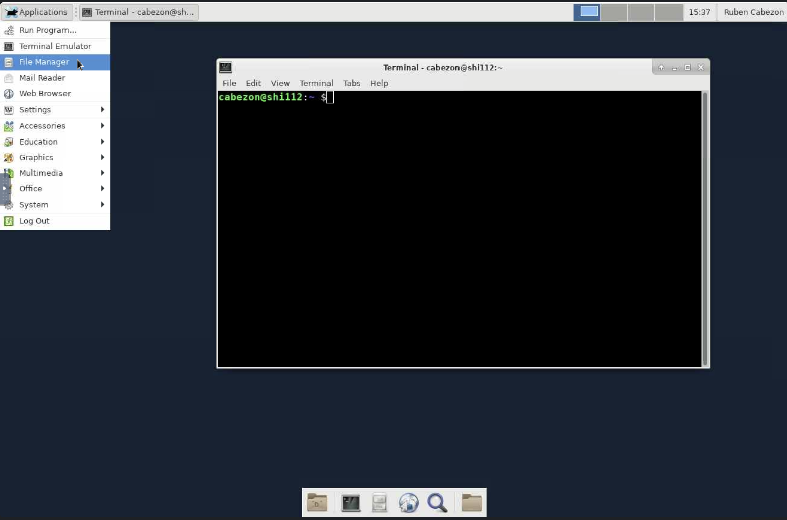Choose Log Out from the Applications menu
This screenshot has width=787, height=520.
34,221
